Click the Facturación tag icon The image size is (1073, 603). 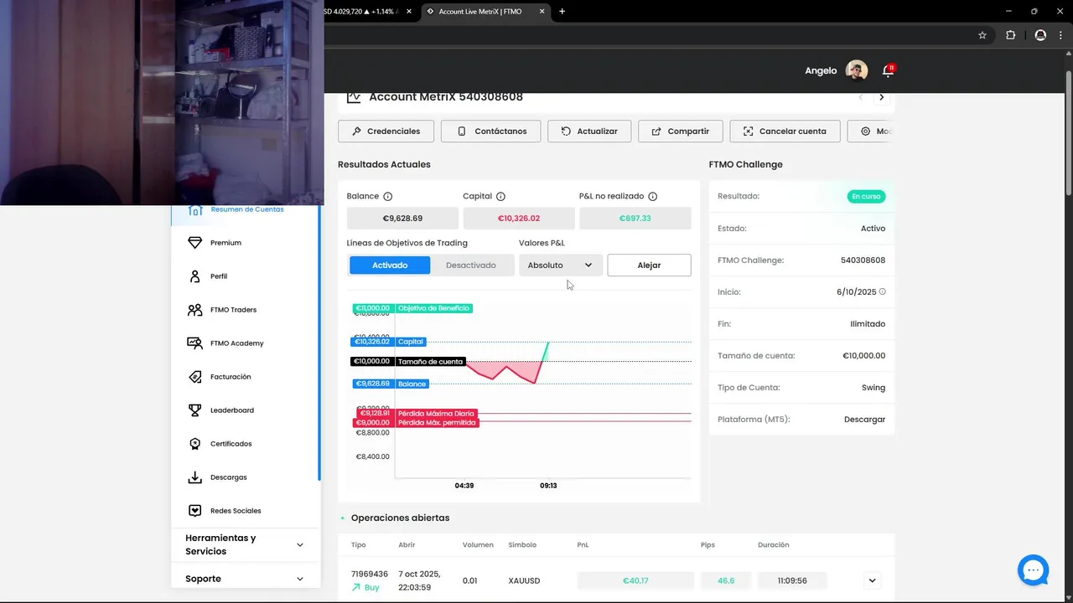coord(194,377)
